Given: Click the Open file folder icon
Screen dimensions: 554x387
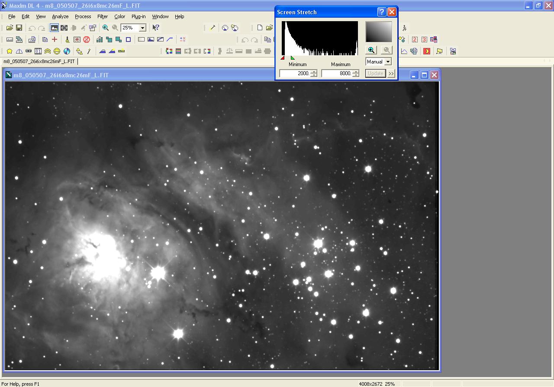Looking at the screenshot, I should pos(10,28).
